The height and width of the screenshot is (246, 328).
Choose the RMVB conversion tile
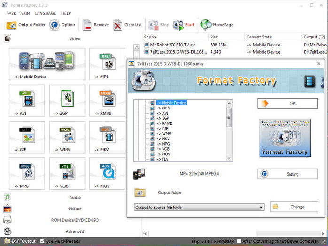point(107,100)
